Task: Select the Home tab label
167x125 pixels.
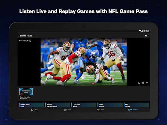Action: tap(36, 110)
